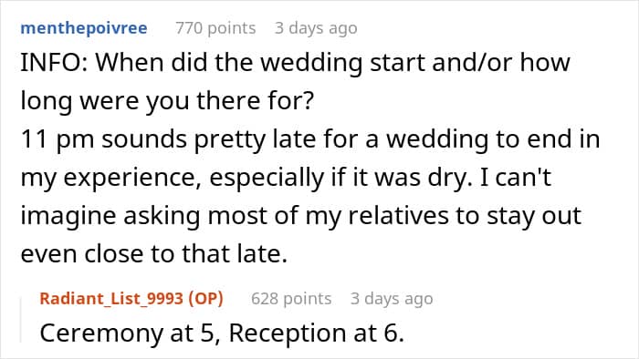This screenshot has width=639, height=359.
Task: Click the line imagine asking most of my relatives
Action: tap(300, 216)
